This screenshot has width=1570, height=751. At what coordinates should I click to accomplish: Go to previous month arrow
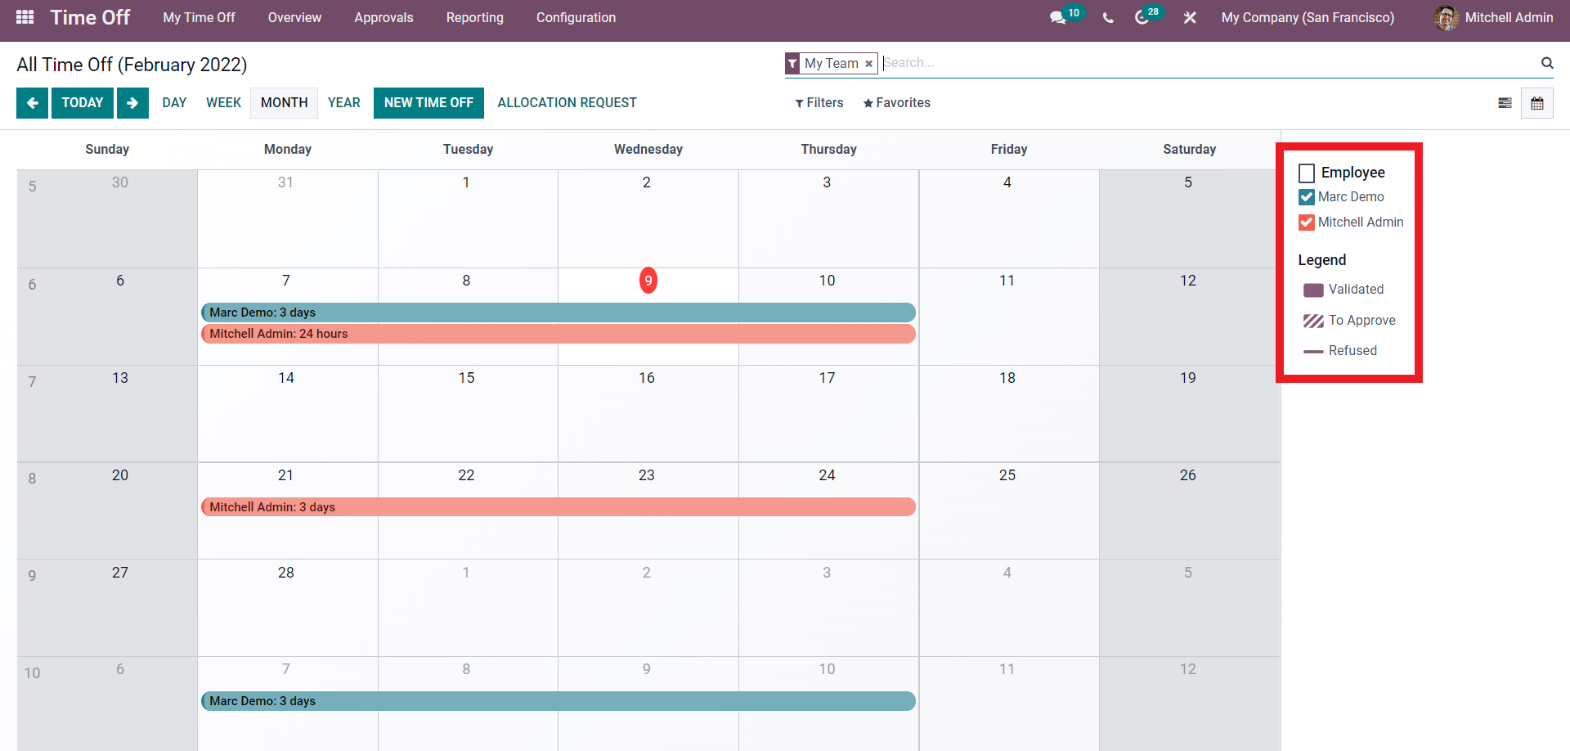(32, 103)
